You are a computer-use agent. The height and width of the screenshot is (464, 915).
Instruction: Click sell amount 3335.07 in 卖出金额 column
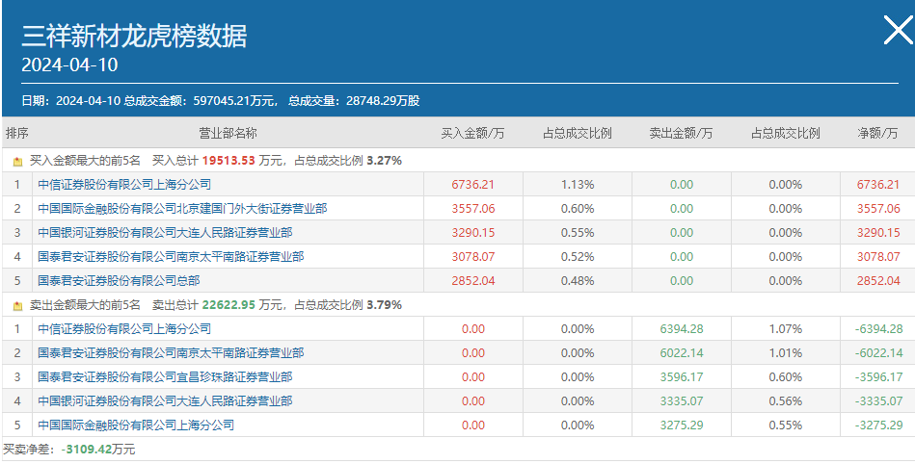tap(682, 401)
